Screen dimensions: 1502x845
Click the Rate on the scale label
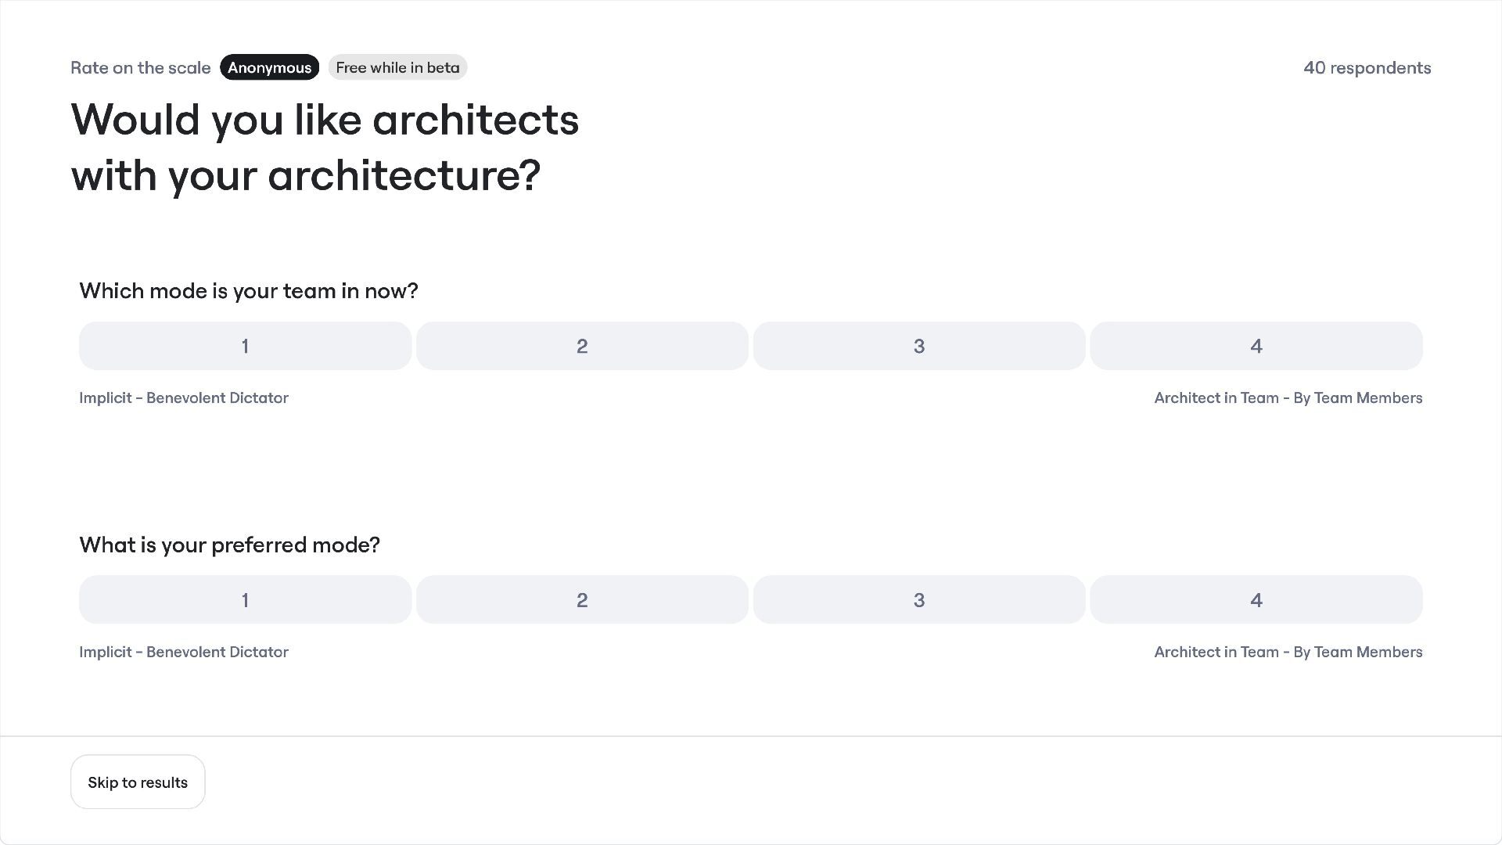click(x=141, y=68)
